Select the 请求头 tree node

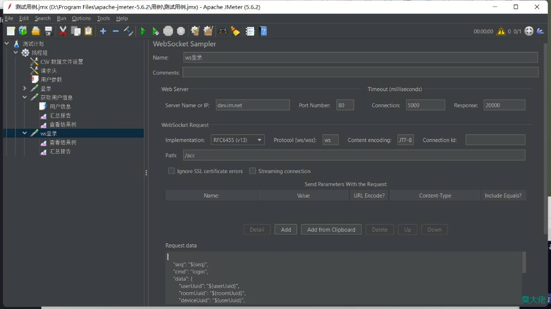(48, 71)
